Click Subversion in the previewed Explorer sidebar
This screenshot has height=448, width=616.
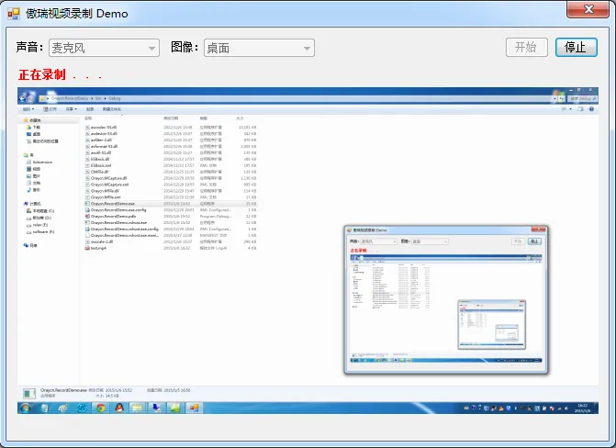tap(39, 162)
